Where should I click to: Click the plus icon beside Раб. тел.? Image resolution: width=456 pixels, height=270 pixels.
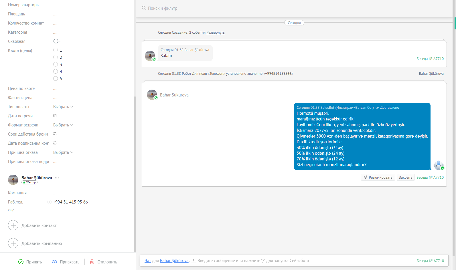coord(49,202)
